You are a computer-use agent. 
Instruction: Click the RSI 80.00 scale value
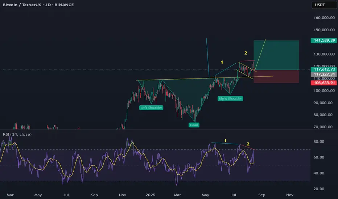tap(319, 141)
